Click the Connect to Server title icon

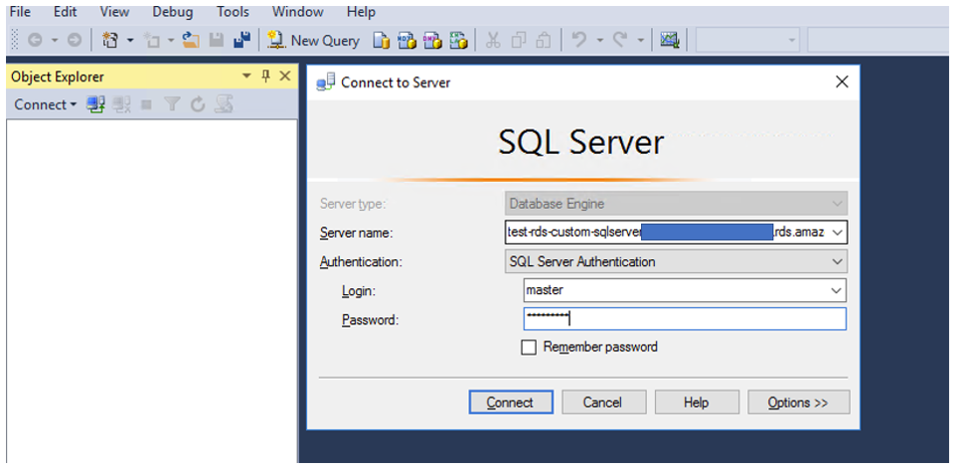coord(326,82)
